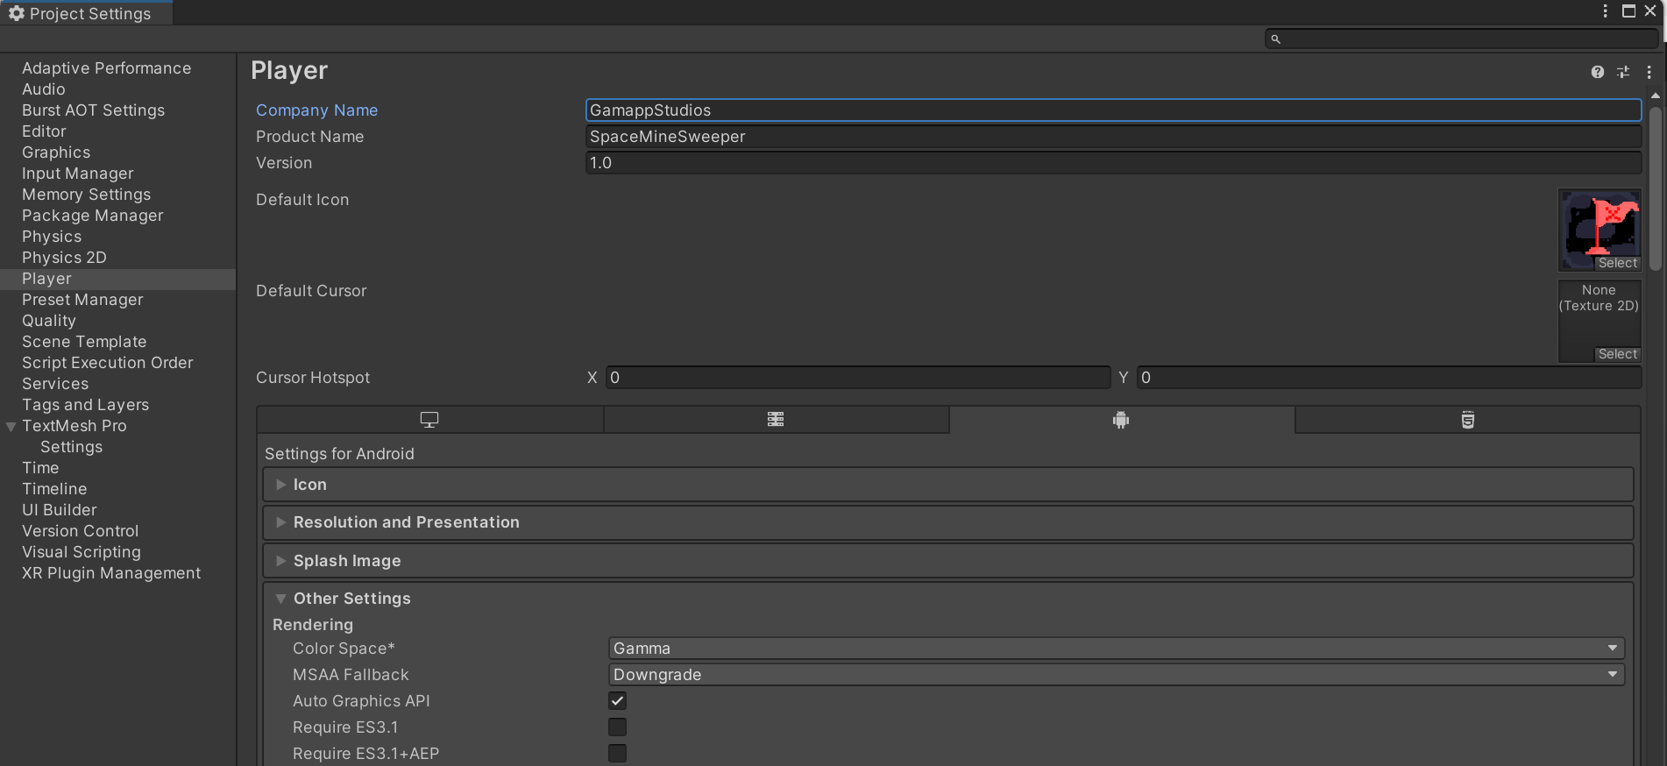The width and height of the screenshot is (1667, 766).
Task: Open the MSAA Fallback dropdown
Action: pyautogui.click(x=1117, y=675)
